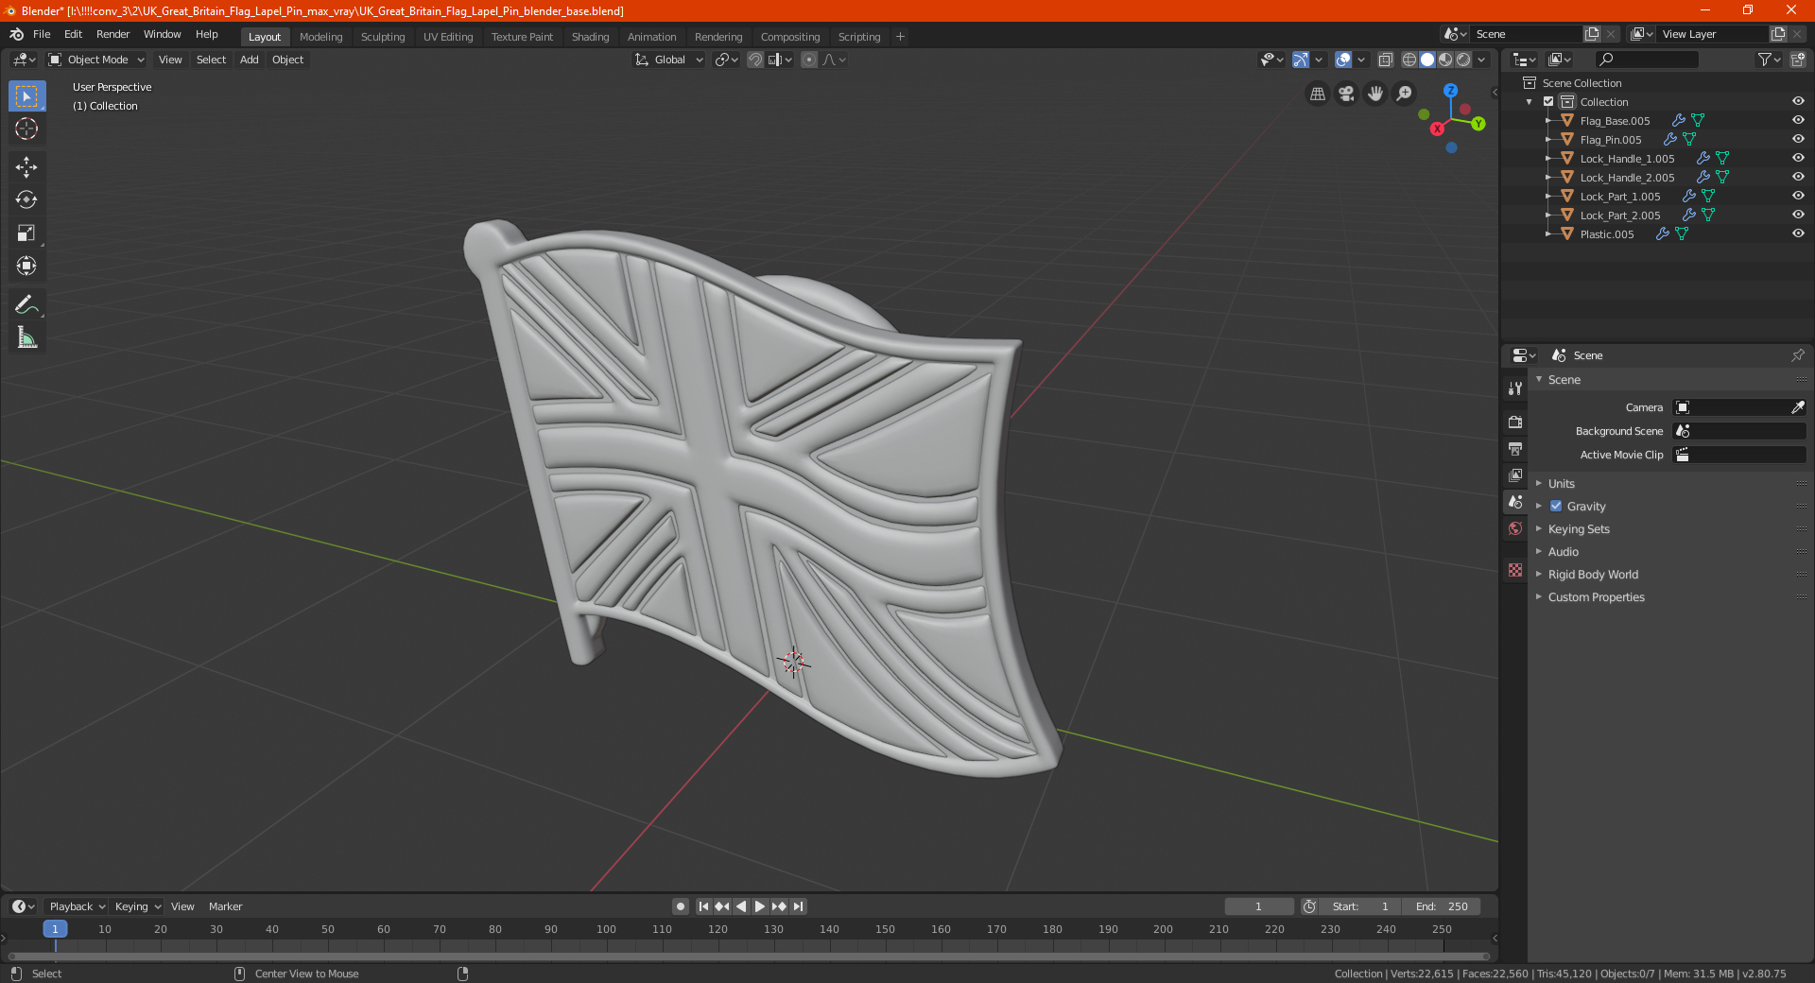Viewport: 1815px width, 983px height.
Task: Jump to the timeline end frame
Action: (x=798, y=906)
